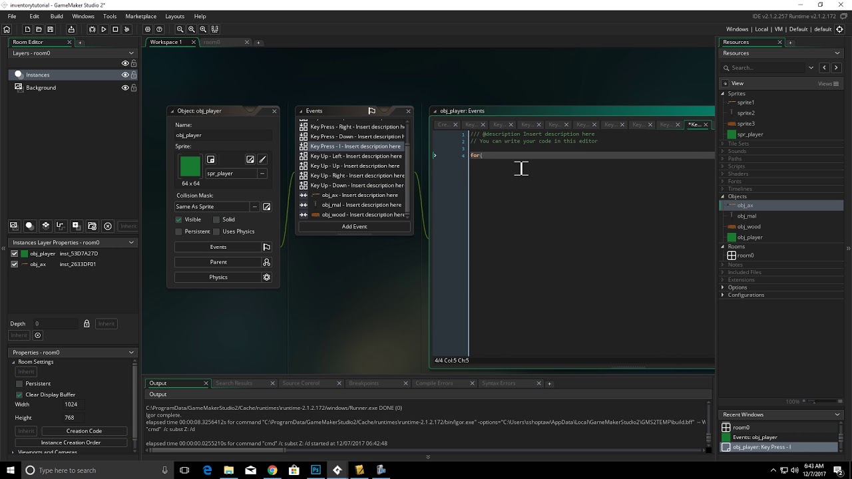Switch to the Search Results tab

tap(234, 383)
